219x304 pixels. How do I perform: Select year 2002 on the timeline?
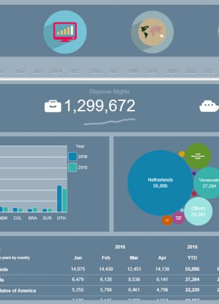click(19, 71)
